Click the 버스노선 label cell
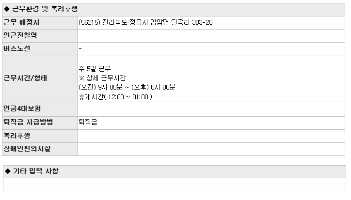This screenshot has width=351, height=200. [x=40, y=49]
